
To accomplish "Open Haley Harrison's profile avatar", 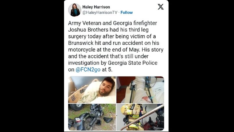I will [x=75, y=10].
